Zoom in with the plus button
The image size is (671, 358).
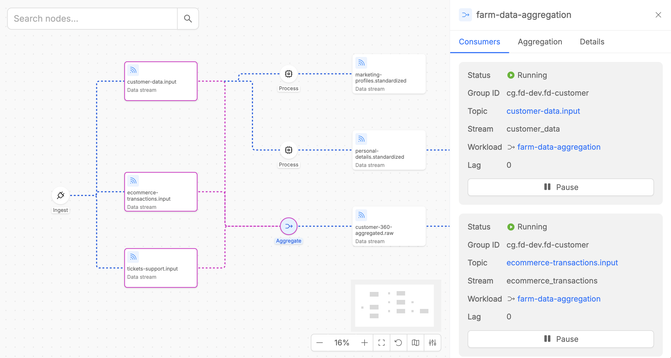pyautogui.click(x=365, y=343)
